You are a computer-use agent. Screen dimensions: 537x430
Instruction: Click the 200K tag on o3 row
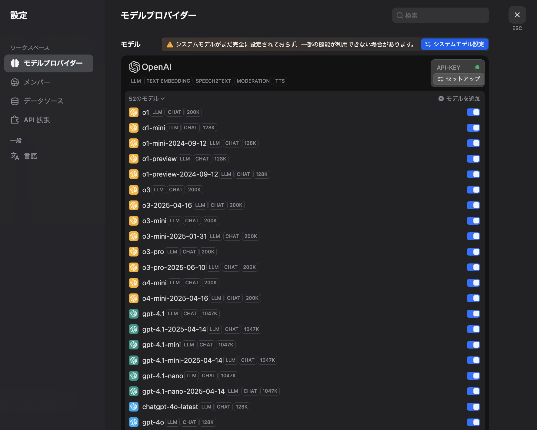(x=194, y=190)
